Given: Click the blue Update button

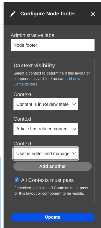Looking at the screenshot, I should [x=53, y=217].
